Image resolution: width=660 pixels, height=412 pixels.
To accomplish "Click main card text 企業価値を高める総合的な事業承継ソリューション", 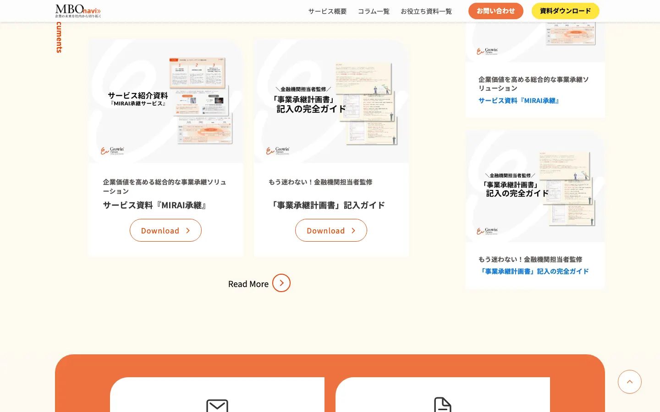I will coord(165,186).
